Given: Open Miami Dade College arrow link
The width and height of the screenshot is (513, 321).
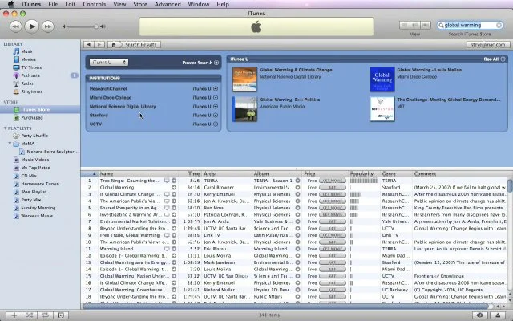Looking at the screenshot, I should coord(216,98).
